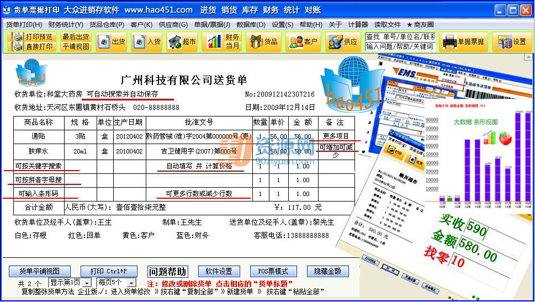Open the 入货 incoming goods tool
Viewport: 535px width, 302px height.
pyautogui.click(x=147, y=42)
